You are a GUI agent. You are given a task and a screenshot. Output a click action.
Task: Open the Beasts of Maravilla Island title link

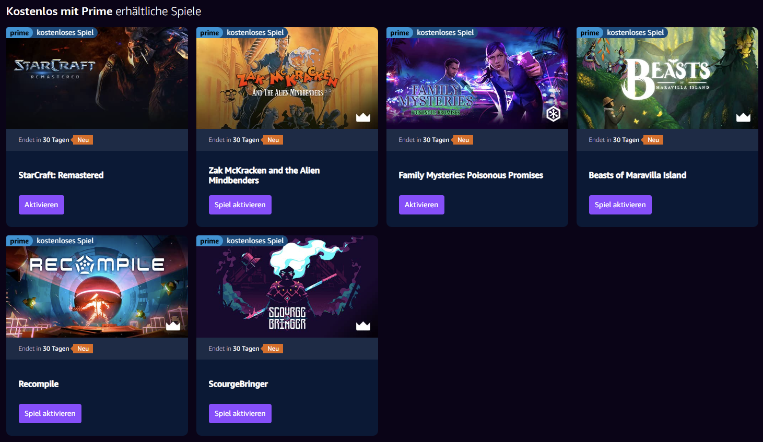point(637,175)
